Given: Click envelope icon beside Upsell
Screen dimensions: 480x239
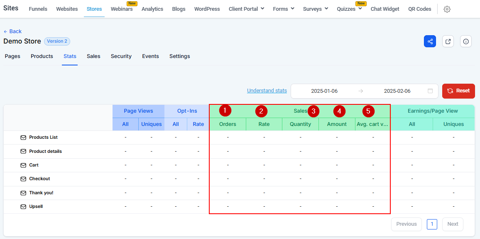Looking at the screenshot, I should [23, 207].
